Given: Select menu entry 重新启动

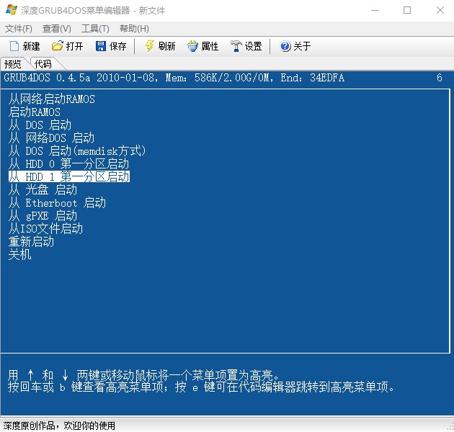Looking at the screenshot, I should click(x=31, y=242).
